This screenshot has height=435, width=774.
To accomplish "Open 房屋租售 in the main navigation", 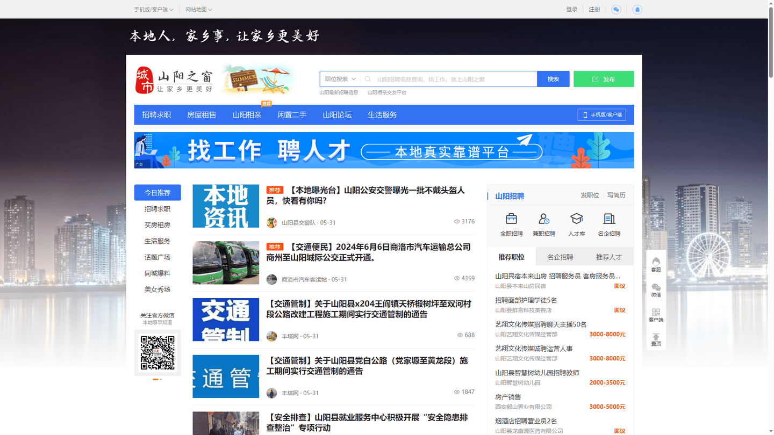I will pos(202,114).
